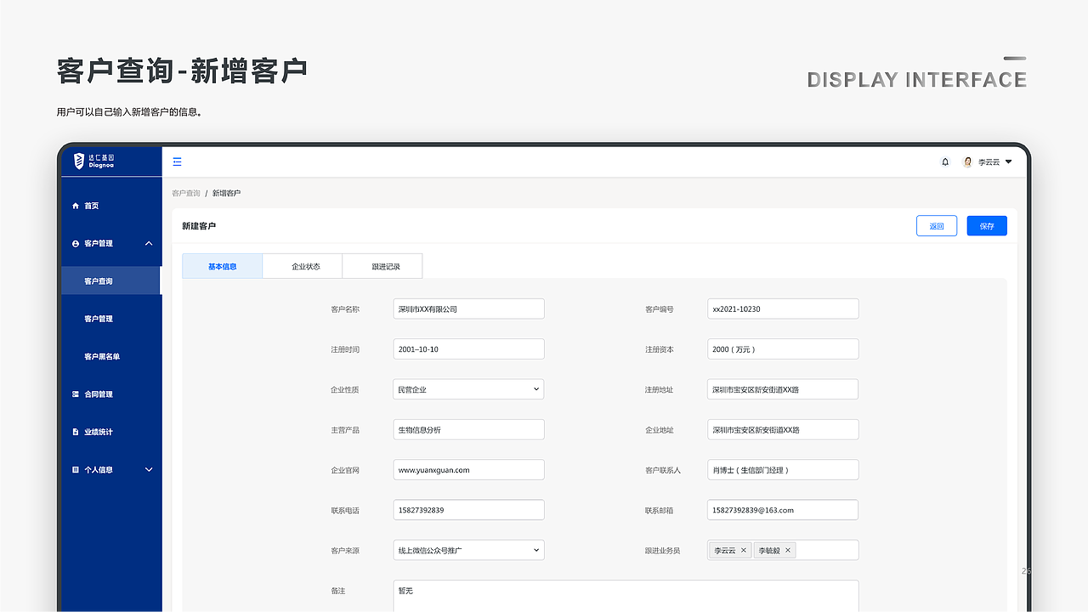The width and height of the screenshot is (1088, 612).
Task: Switch to the 基本信息 tab
Action: [223, 266]
